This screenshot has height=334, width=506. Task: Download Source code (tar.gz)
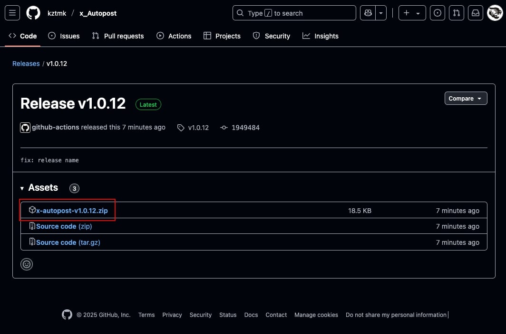(x=68, y=242)
